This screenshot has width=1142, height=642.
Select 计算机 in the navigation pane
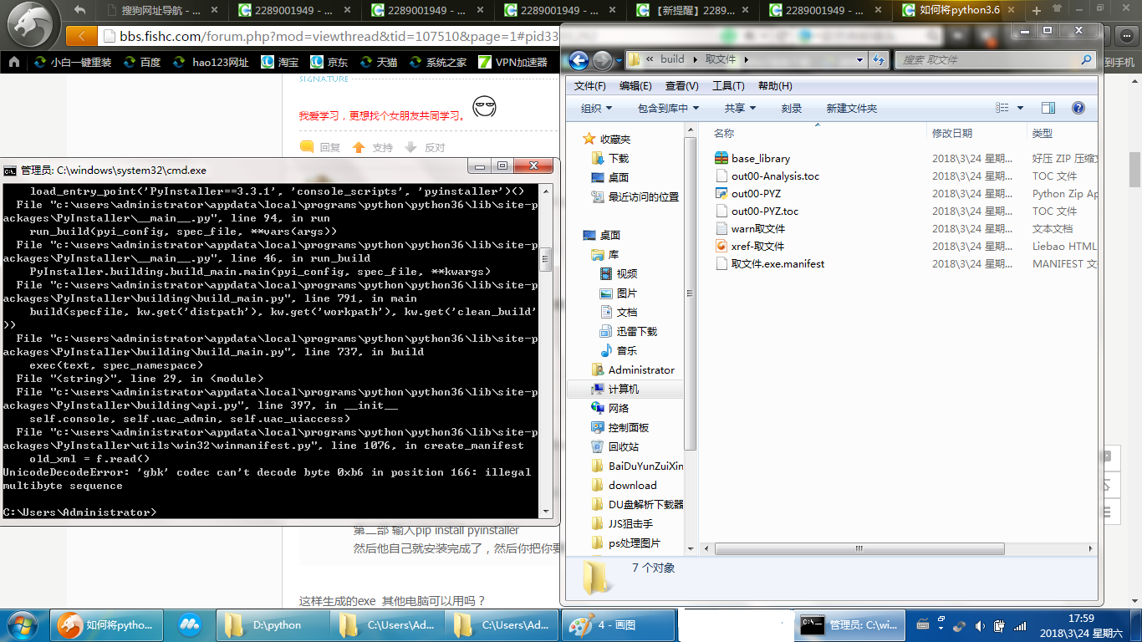(623, 389)
